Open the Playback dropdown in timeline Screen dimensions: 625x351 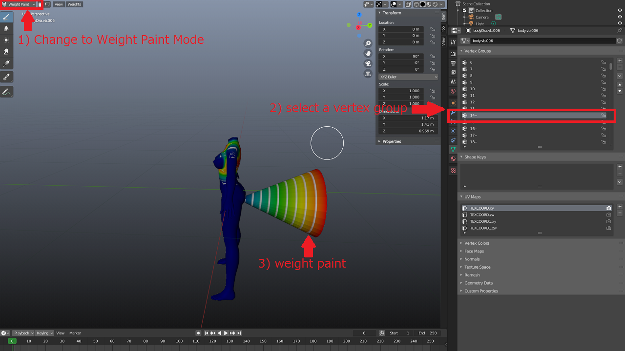click(23, 333)
